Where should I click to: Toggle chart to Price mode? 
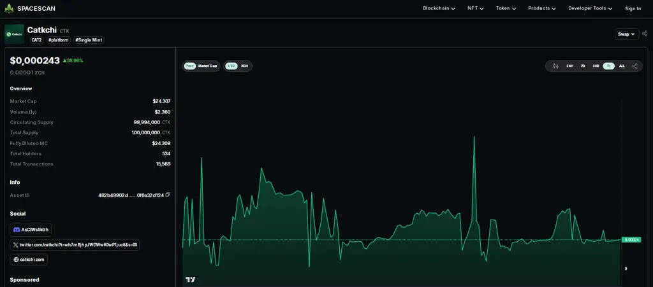[190, 66]
